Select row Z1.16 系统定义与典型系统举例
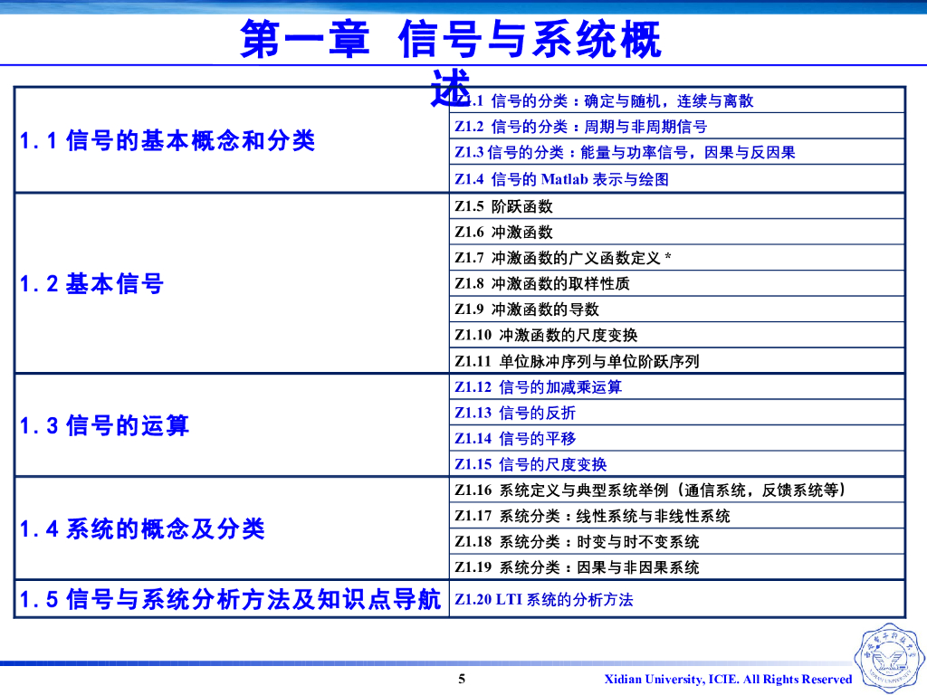This screenshot has width=927, height=695. 677,490
